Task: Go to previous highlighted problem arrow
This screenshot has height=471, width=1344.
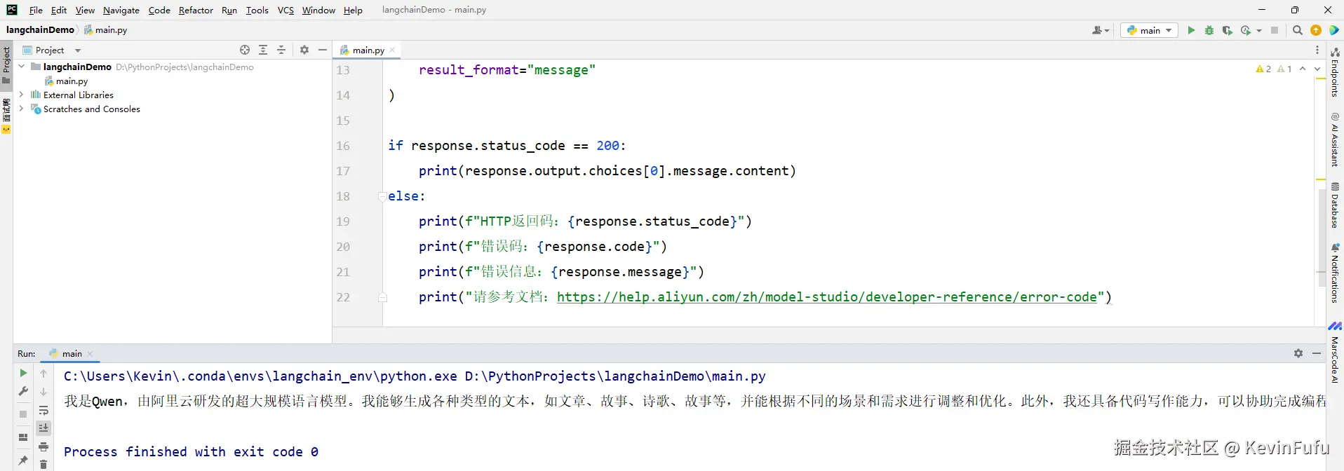Action: tap(1303, 69)
